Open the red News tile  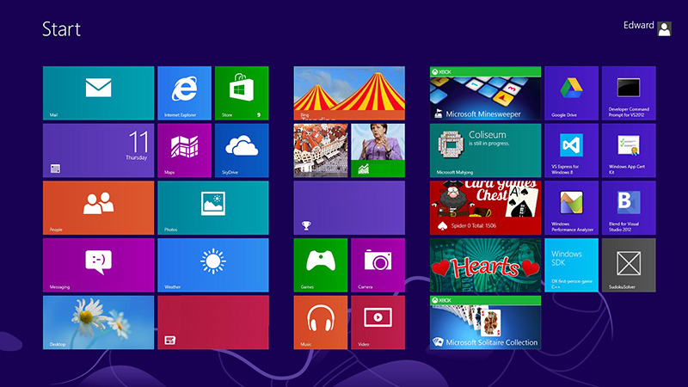coord(212,322)
